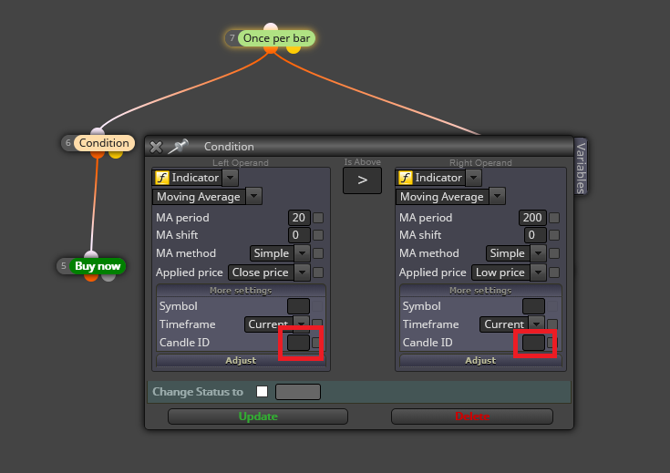Toggle checkbox next to Right Timeframe
670x473 pixels.
(552, 324)
